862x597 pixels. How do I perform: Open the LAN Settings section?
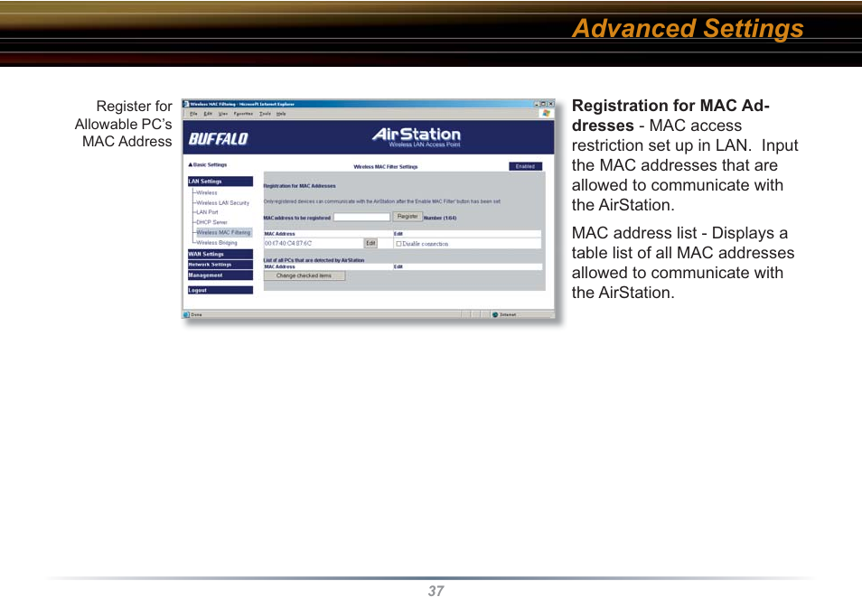click(x=220, y=182)
